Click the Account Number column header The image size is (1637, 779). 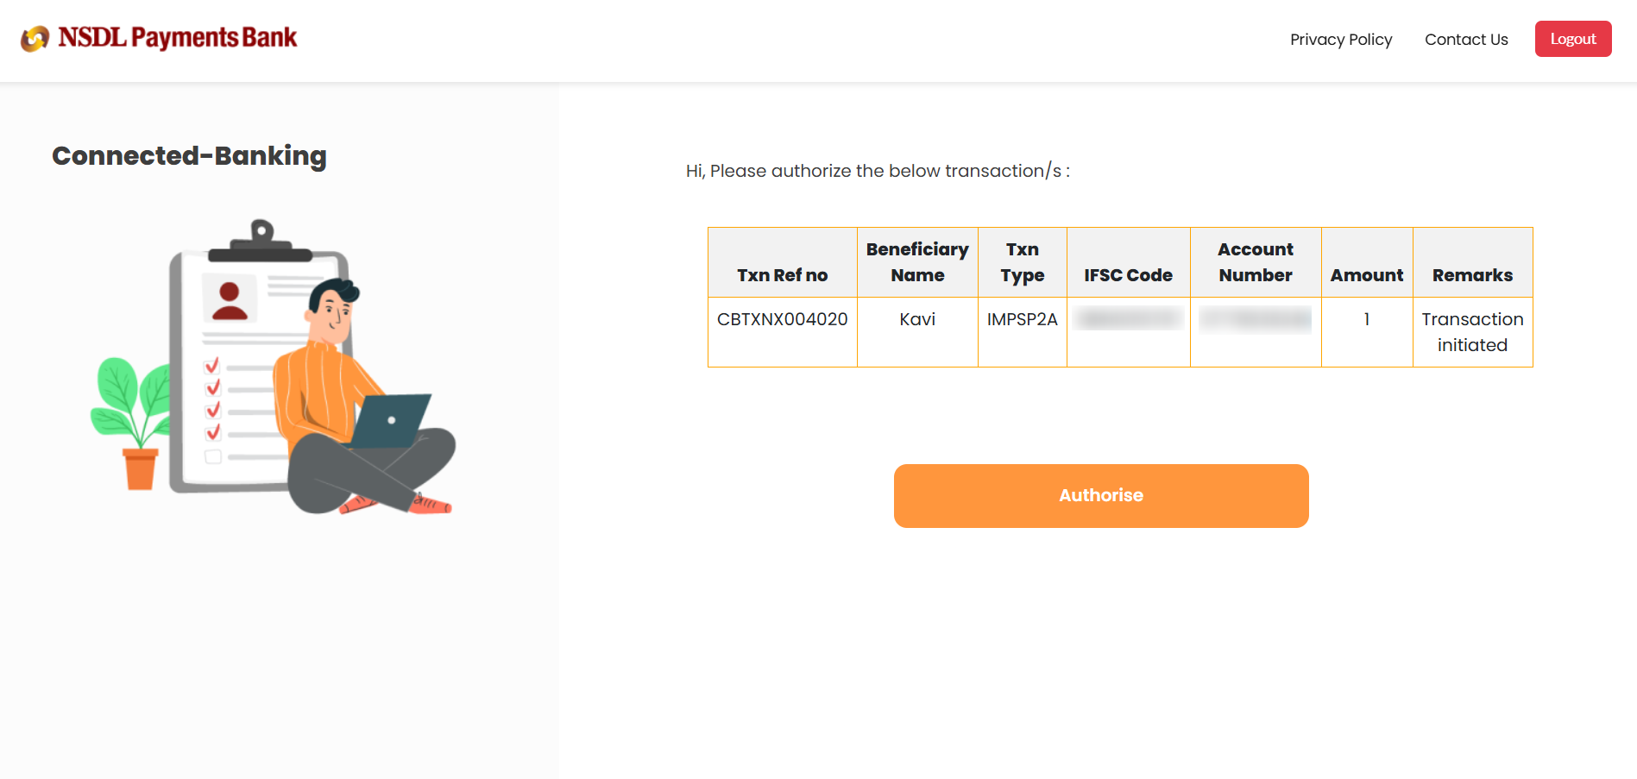tap(1255, 262)
